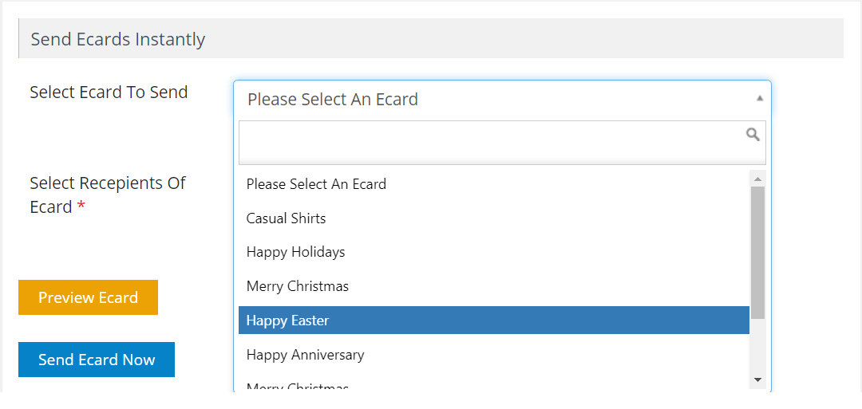Click the list scrollbar's down arrow

757,380
